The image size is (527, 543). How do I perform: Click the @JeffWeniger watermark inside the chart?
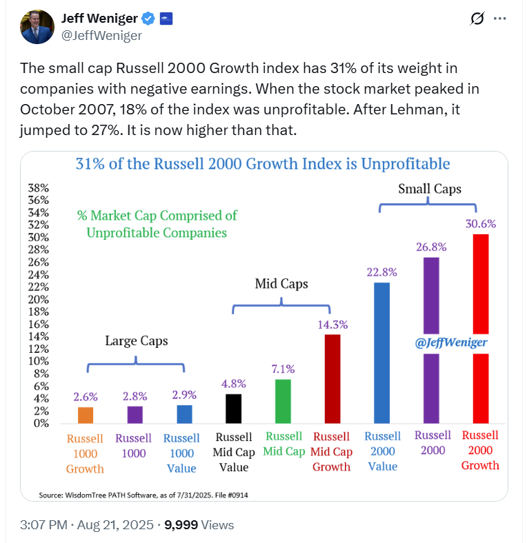[452, 342]
